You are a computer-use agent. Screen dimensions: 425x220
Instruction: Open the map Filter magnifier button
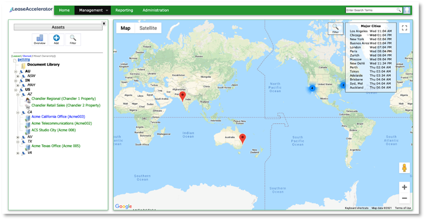click(x=335, y=28)
